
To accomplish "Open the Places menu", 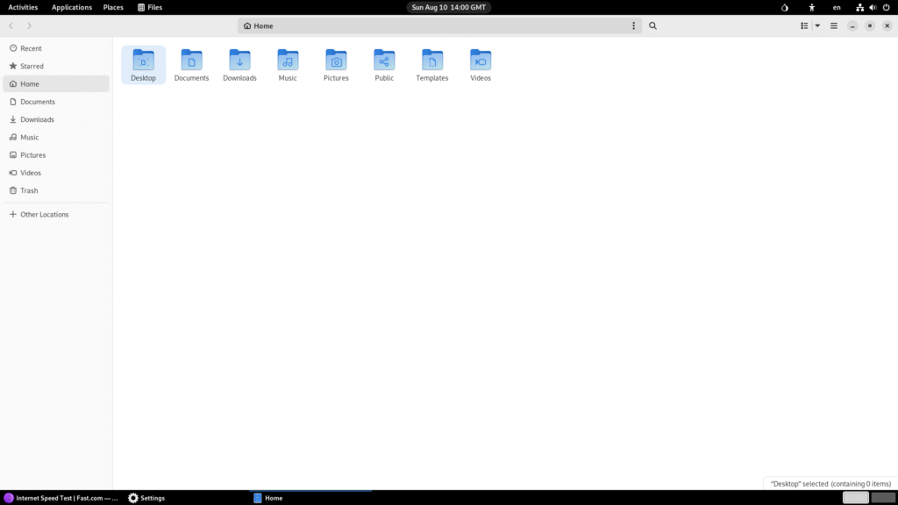I will [113, 7].
